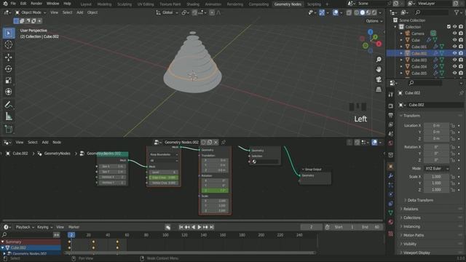Image resolution: width=466 pixels, height=262 pixels.
Task: Click the navigation gizmo X axis
Action: pos(379,44)
